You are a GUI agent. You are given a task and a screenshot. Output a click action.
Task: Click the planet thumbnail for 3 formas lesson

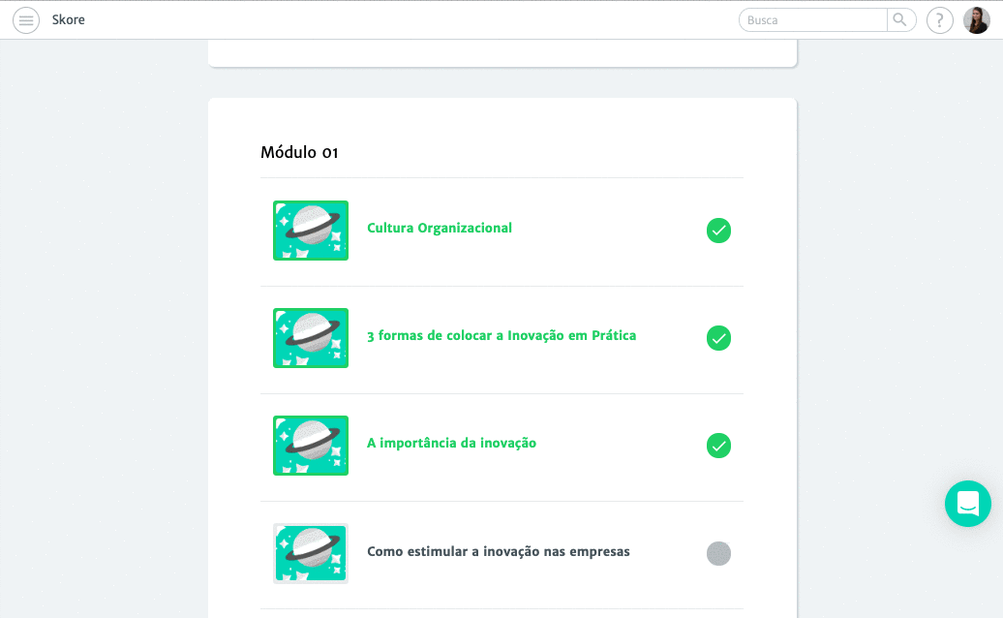[x=311, y=338]
